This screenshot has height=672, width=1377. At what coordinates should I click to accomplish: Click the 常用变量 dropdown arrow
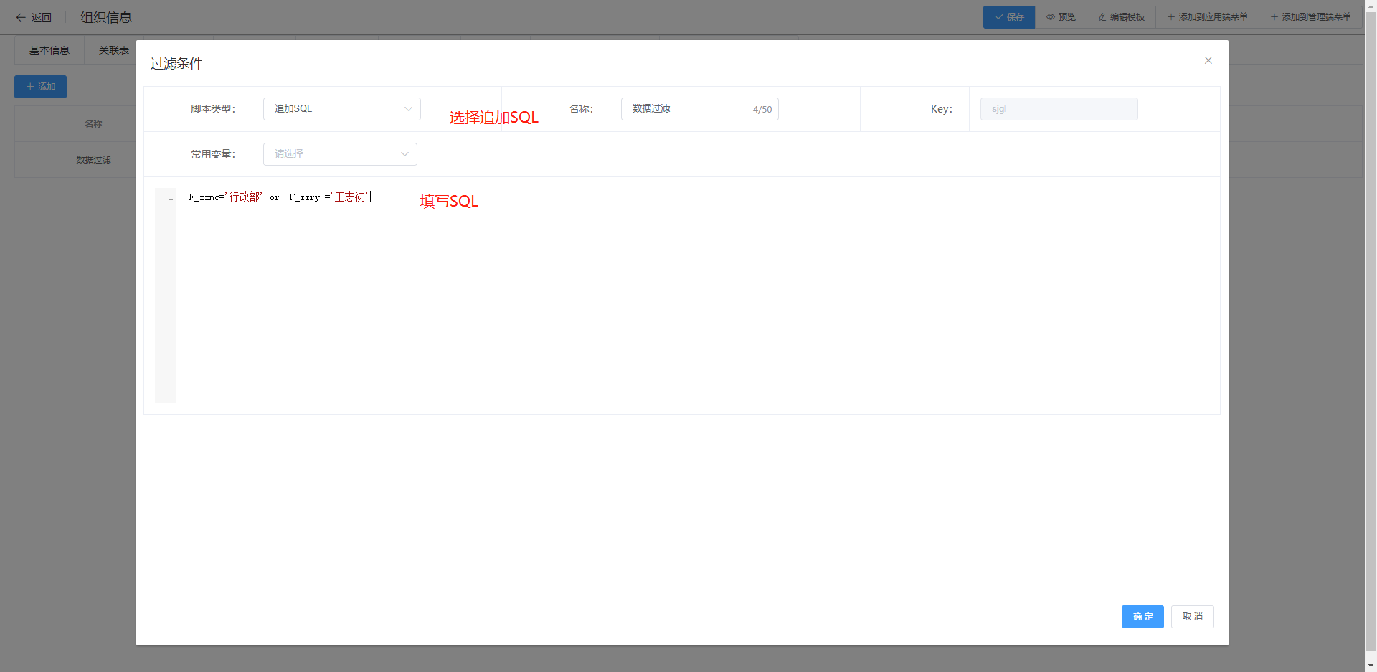404,154
